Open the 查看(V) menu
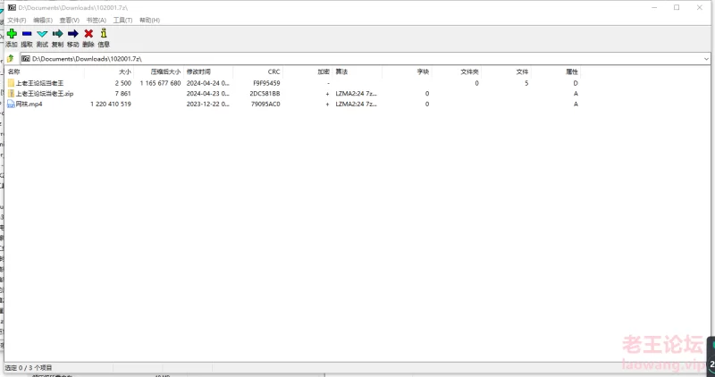 (x=70, y=20)
